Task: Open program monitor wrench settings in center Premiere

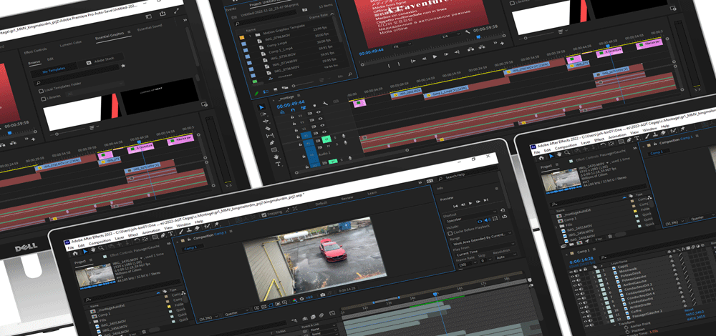Action: pyautogui.click(x=467, y=34)
